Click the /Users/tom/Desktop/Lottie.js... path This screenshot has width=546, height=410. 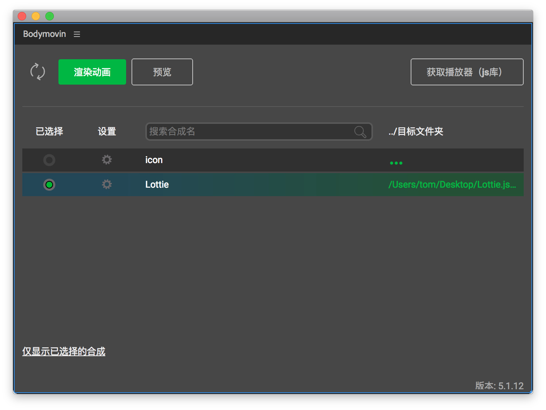[452, 185]
